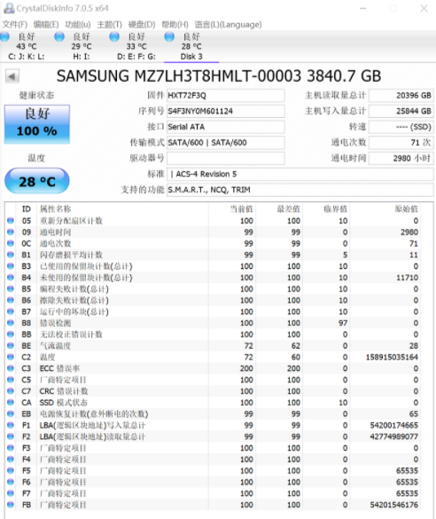Click status icon of row CA
The image size is (436, 519).
pyautogui.click(x=11, y=402)
